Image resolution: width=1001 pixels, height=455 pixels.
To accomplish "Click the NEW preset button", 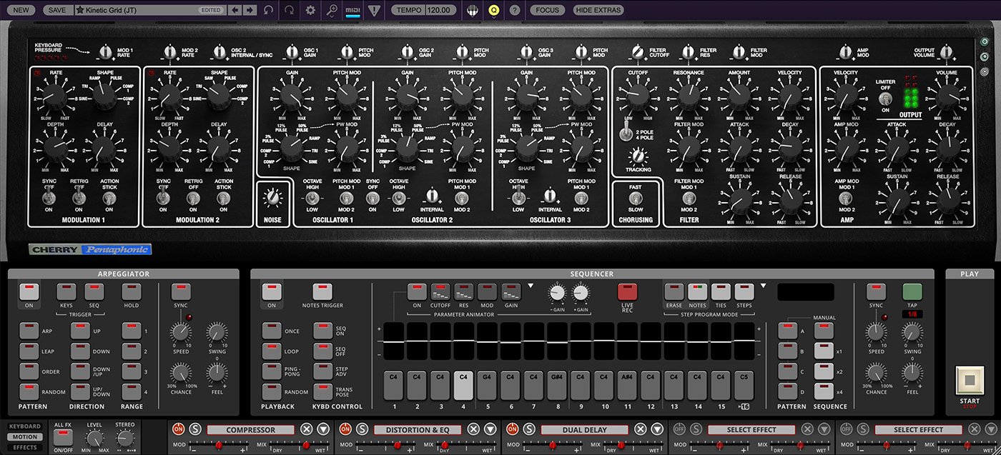I will [x=21, y=10].
